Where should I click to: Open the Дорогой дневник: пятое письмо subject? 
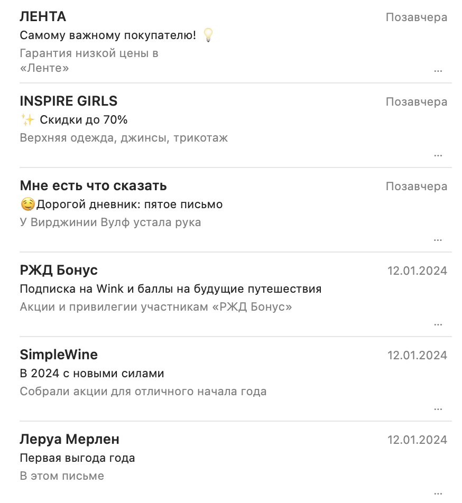coord(130,204)
